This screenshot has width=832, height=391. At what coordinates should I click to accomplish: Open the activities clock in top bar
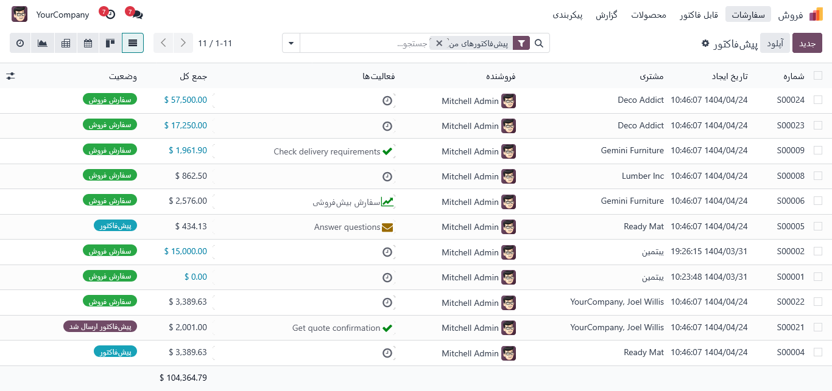[110, 14]
